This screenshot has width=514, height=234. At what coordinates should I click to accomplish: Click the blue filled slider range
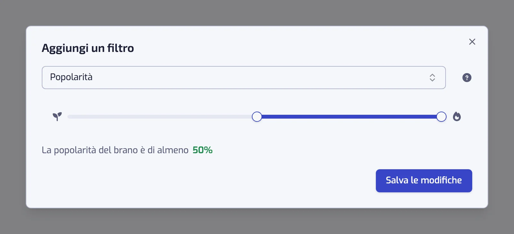tap(349, 117)
